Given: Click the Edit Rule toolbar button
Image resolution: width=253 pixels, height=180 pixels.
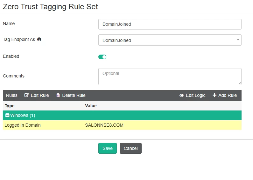Looking at the screenshot, I should click(37, 95).
